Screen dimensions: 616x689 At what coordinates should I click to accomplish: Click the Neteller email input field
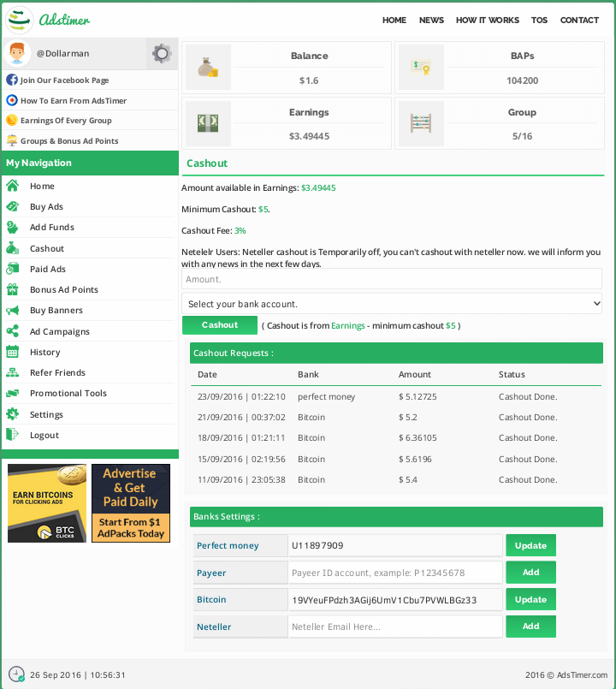394,627
